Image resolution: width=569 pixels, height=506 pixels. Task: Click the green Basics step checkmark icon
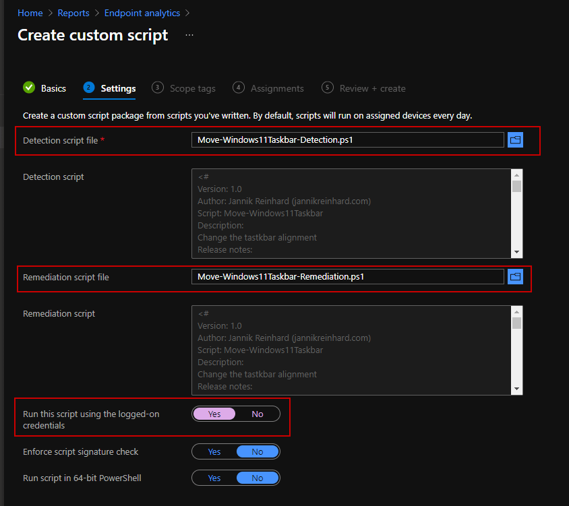tap(29, 88)
